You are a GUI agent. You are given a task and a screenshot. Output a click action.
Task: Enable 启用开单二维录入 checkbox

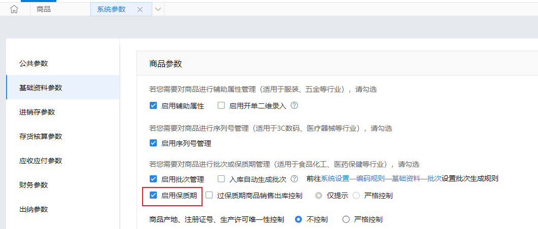click(221, 105)
